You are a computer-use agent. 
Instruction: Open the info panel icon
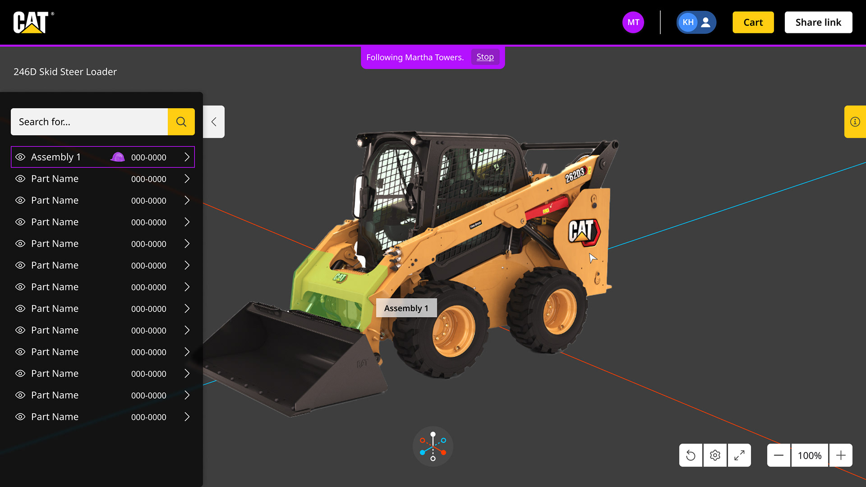click(x=855, y=122)
